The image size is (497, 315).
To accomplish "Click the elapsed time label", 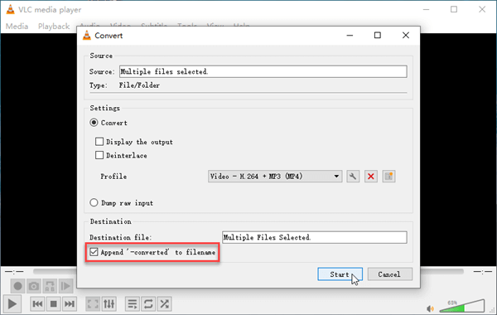I will [x=14, y=272].
